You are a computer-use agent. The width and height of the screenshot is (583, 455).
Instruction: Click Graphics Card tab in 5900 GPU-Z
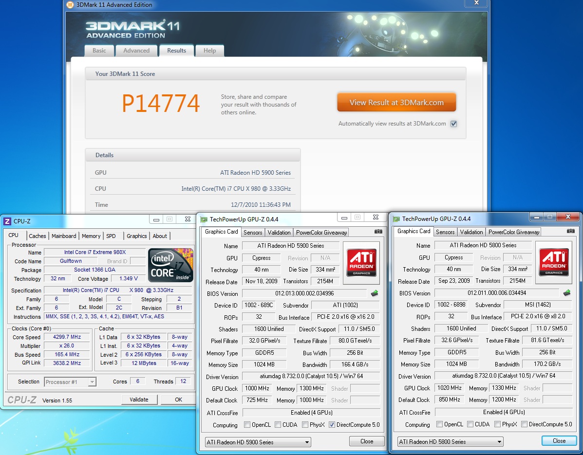[221, 232]
